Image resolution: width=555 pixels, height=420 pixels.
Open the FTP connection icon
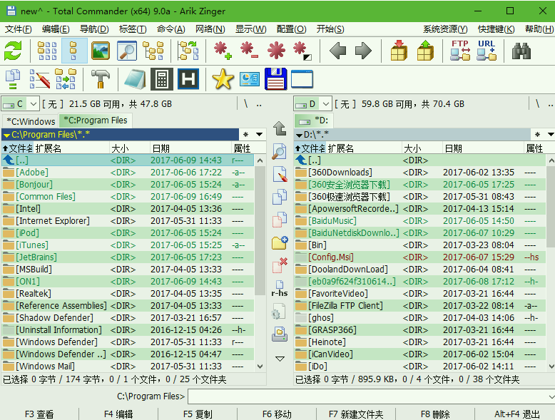(460, 51)
